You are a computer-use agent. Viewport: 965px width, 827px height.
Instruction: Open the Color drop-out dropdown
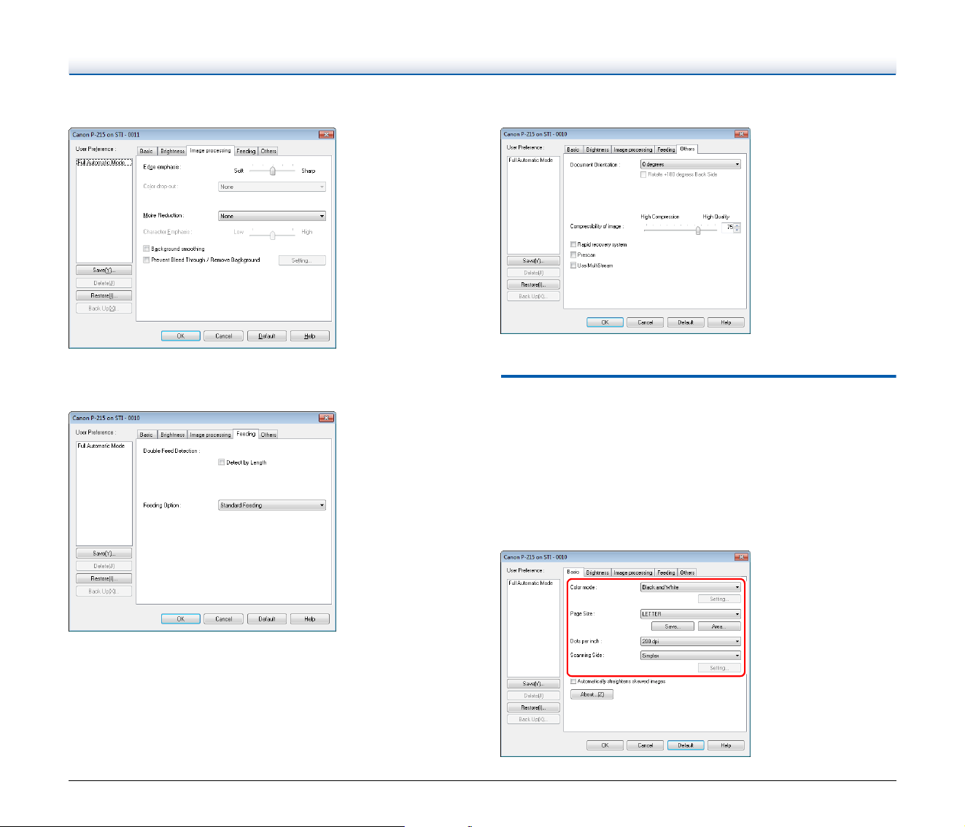272,187
